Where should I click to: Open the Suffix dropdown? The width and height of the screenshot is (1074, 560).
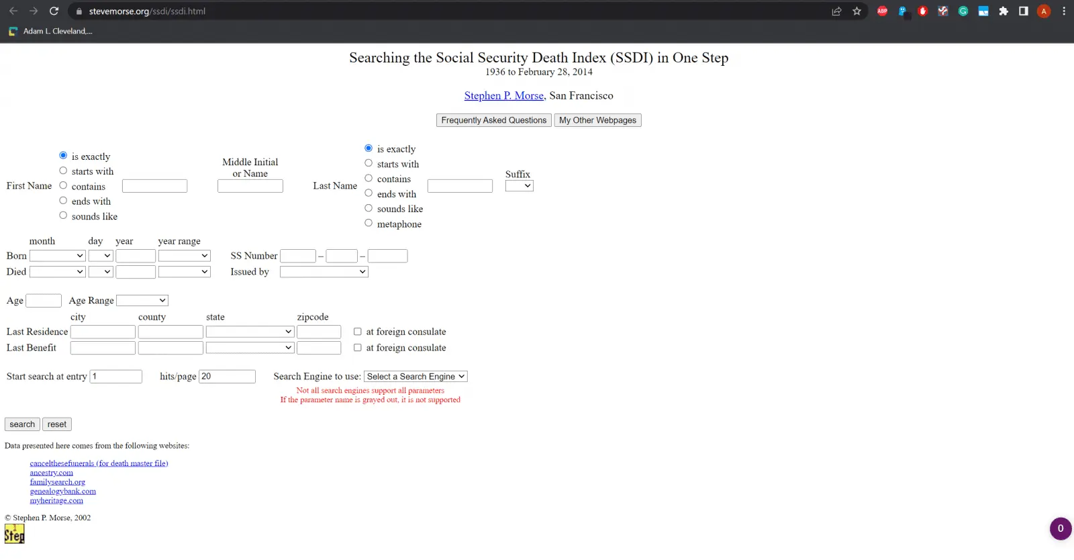(x=519, y=186)
